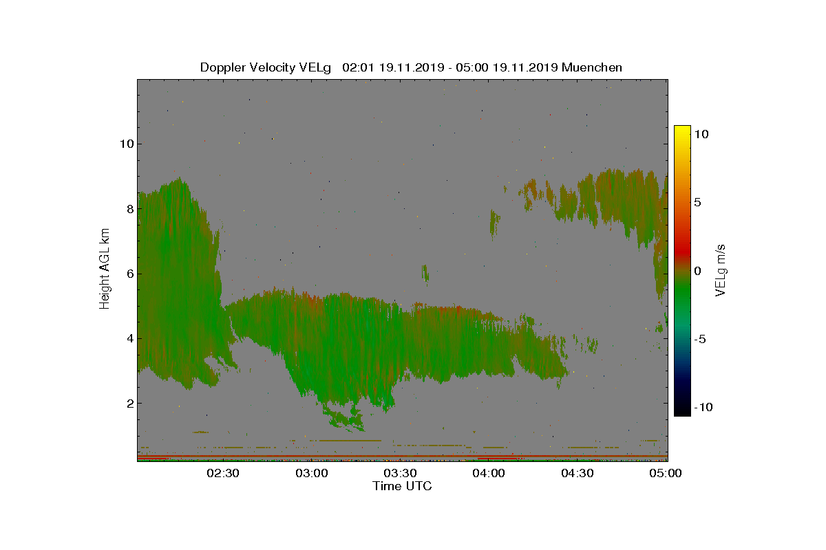Click the height tick label 10
826x550 pixels.
[125, 144]
